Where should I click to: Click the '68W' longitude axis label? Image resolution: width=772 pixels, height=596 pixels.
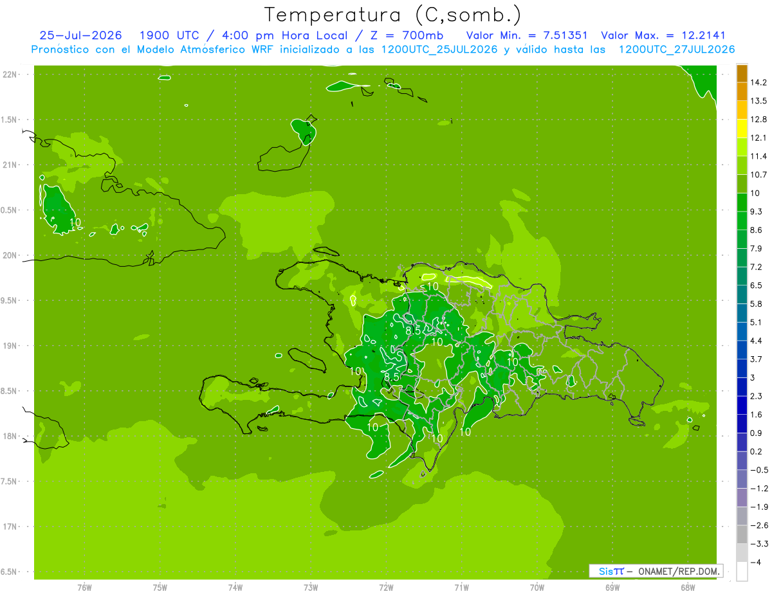click(688, 587)
